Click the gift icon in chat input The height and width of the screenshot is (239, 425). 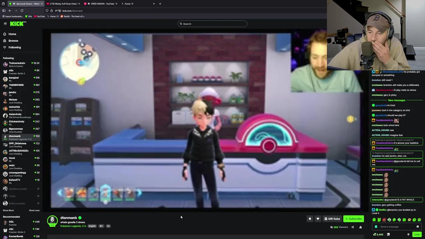pos(376,227)
